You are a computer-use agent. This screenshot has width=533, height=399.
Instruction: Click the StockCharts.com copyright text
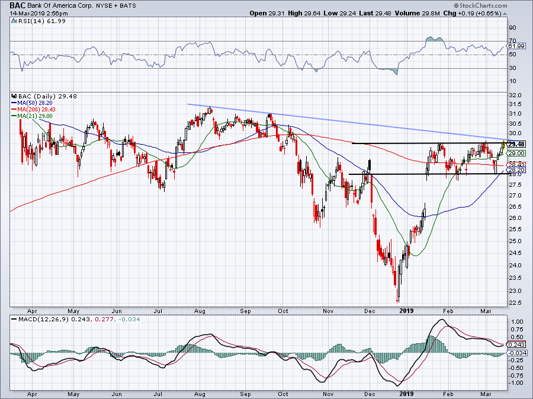[480, 6]
